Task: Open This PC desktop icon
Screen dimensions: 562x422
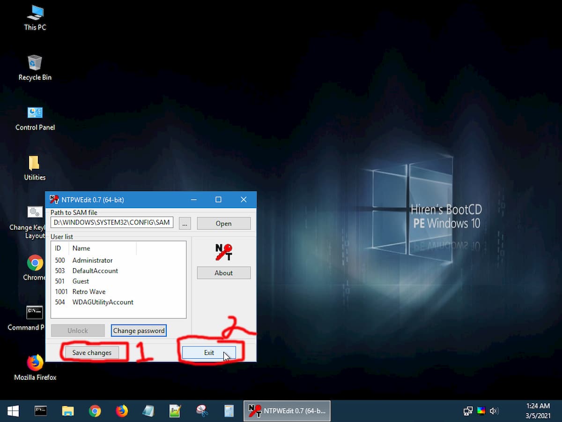Action: 35,18
